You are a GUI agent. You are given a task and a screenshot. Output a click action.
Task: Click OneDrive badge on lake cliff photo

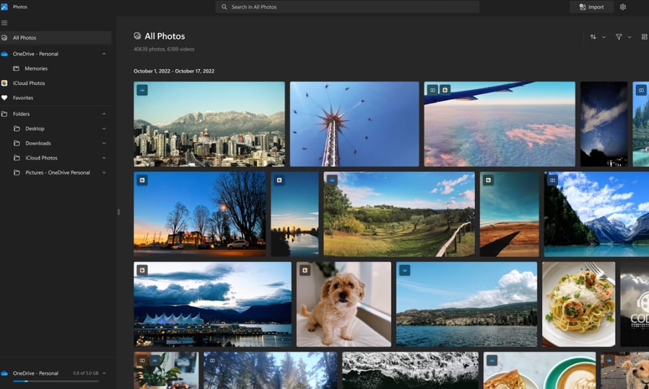[404, 270]
